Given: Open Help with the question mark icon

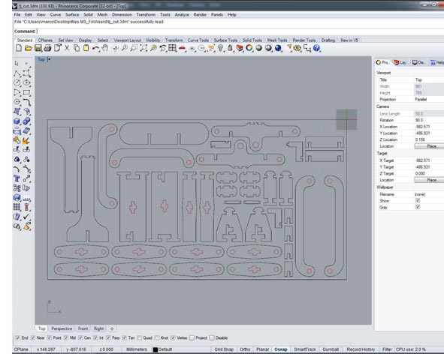Looking at the screenshot, I should pyautogui.click(x=316, y=48).
